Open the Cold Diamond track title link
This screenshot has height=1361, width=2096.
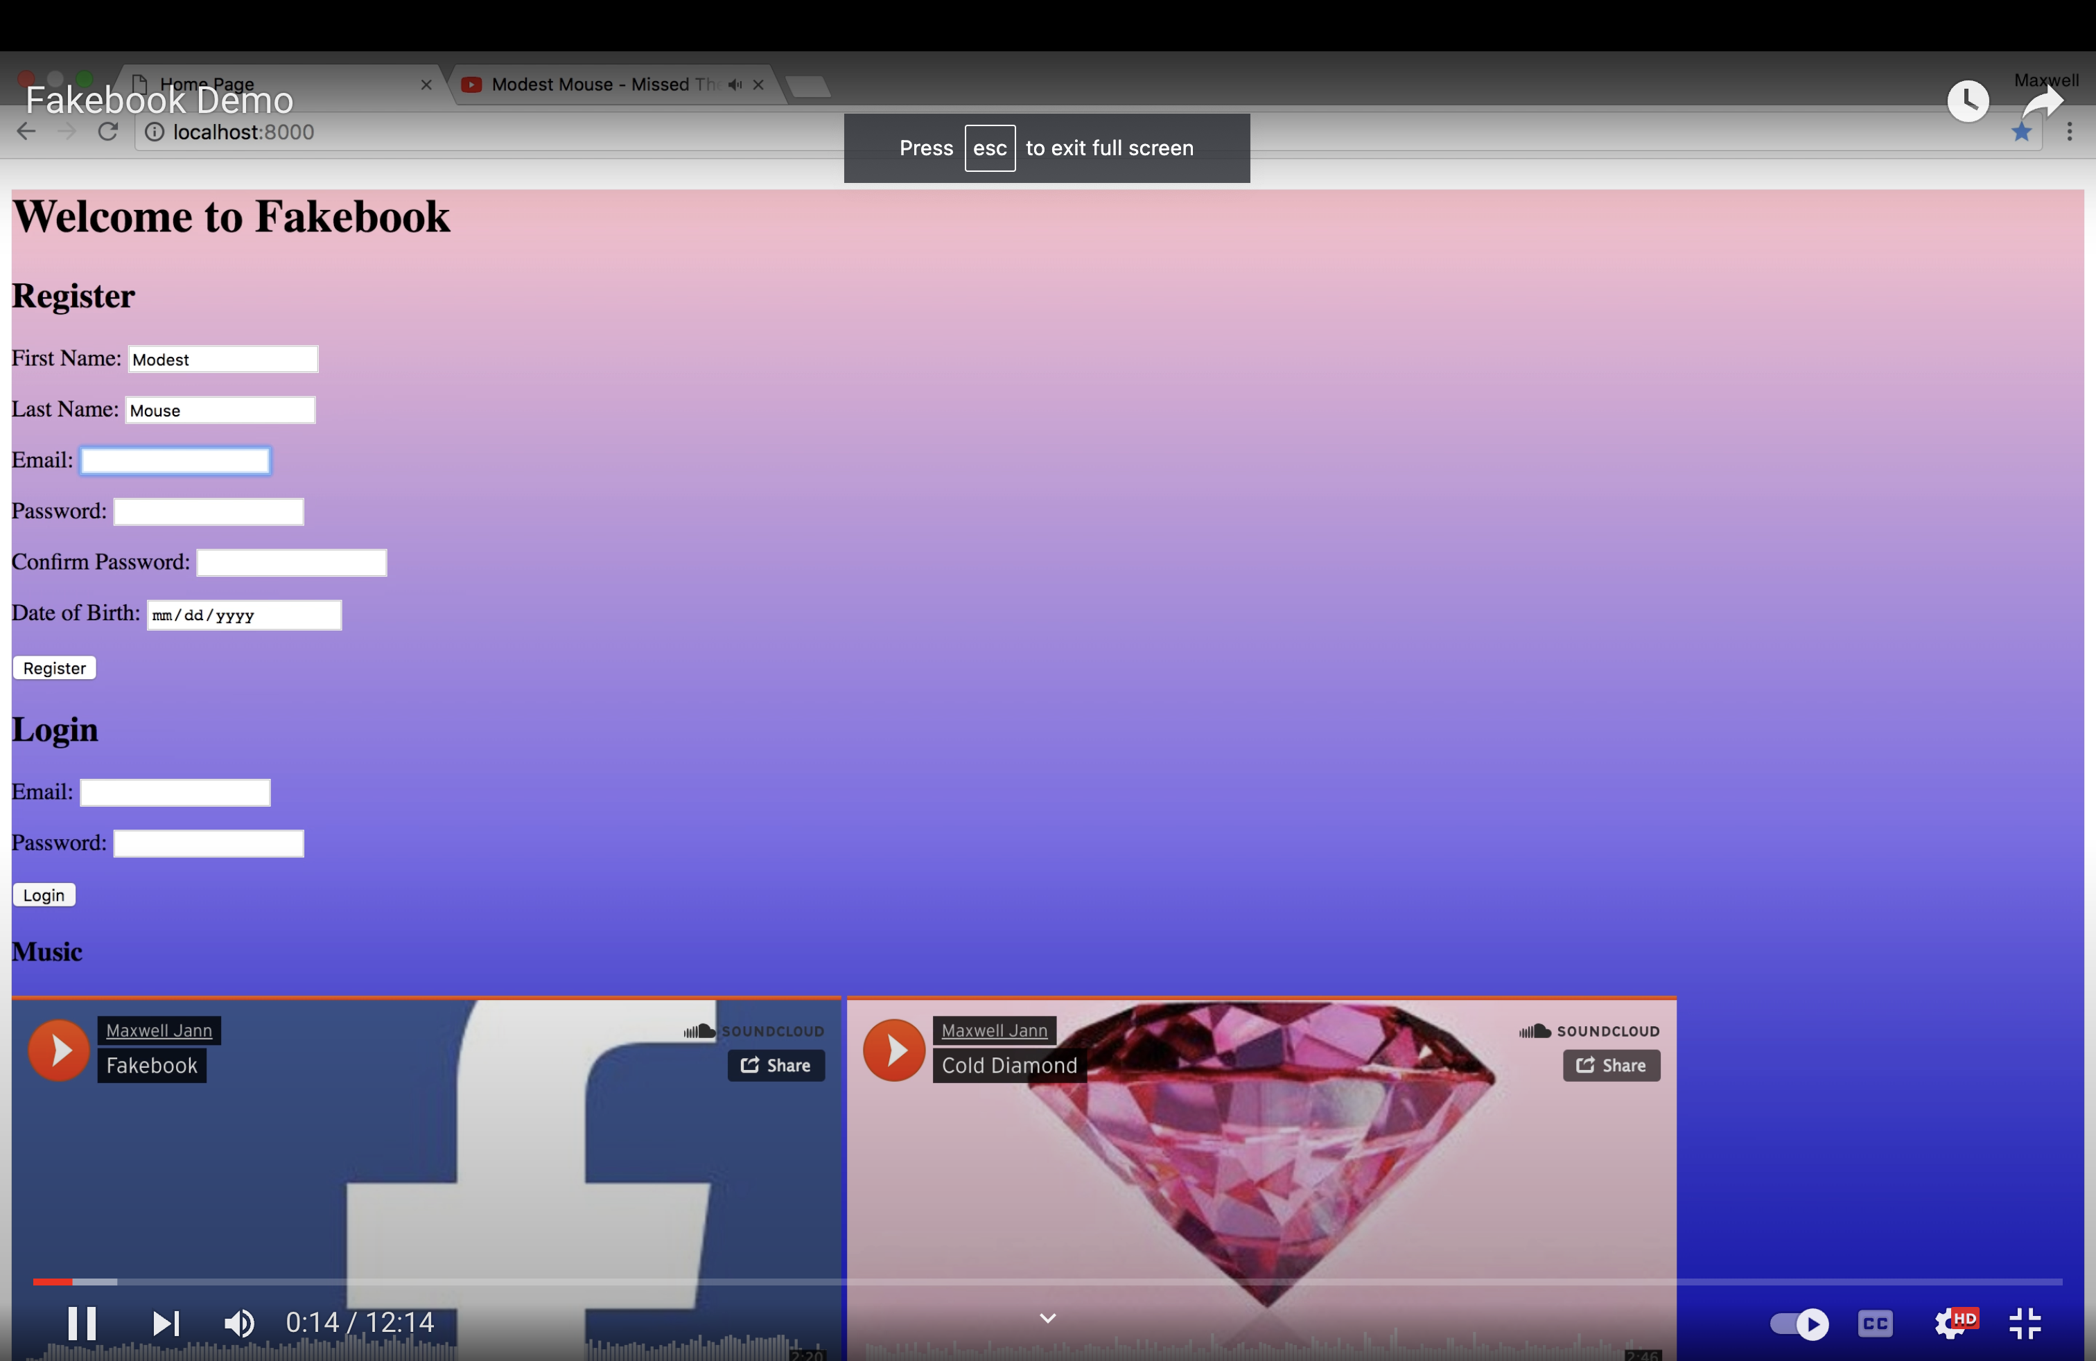(x=1009, y=1066)
